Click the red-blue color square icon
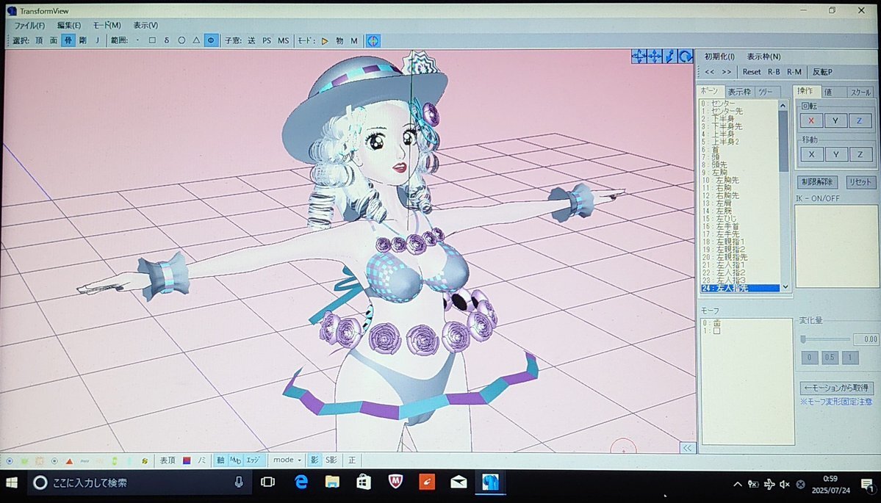The image size is (881, 503). (x=187, y=460)
